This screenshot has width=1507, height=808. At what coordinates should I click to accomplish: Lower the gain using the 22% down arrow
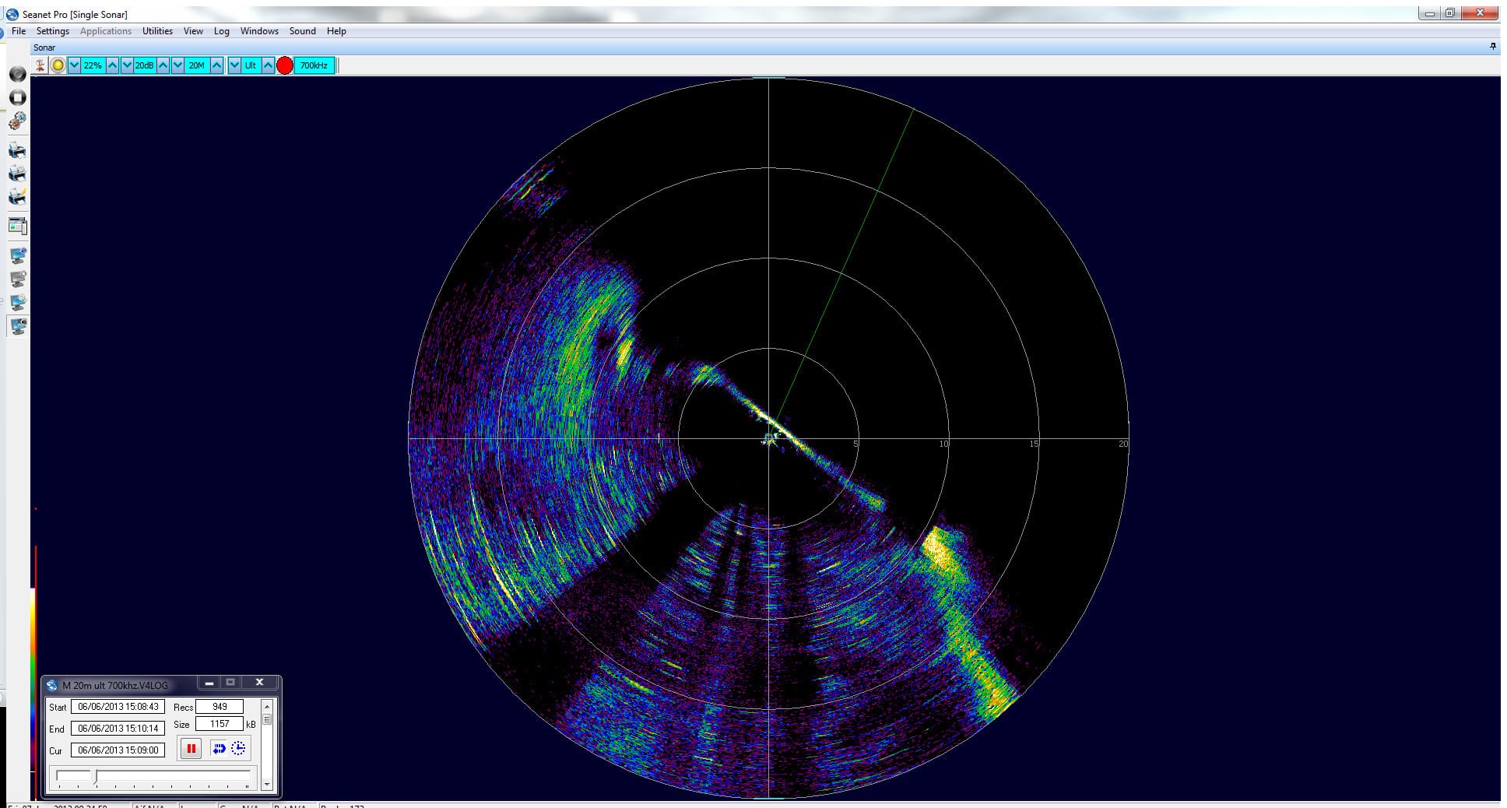click(x=75, y=65)
